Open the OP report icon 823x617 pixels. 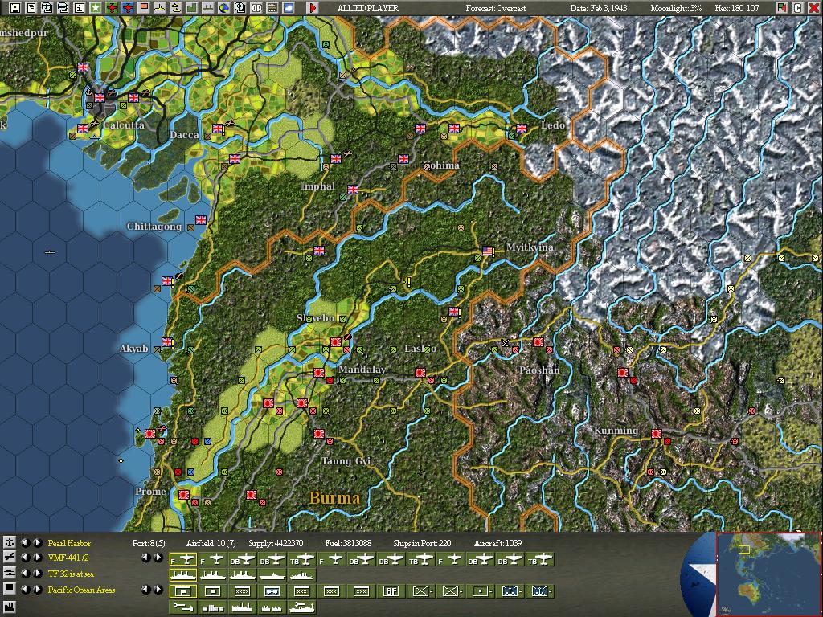point(256,8)
